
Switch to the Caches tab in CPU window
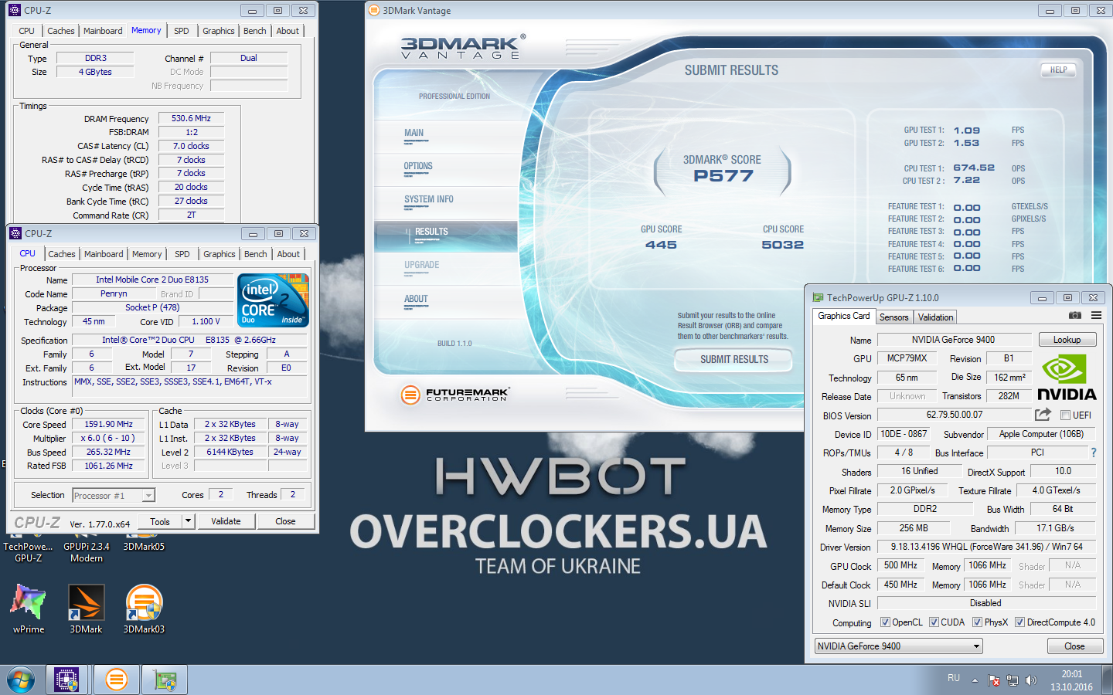[62, 254]
